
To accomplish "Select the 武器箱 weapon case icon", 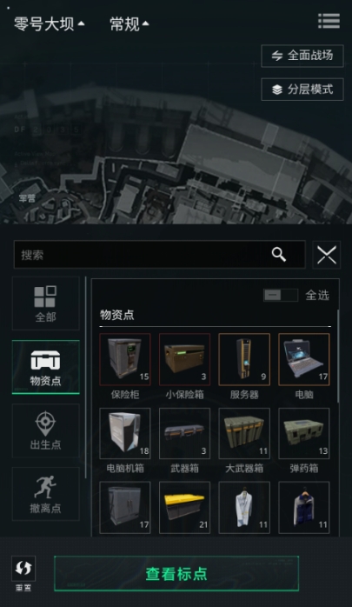I will [x=184, y=433].
